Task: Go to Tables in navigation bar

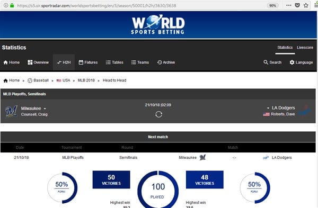Action: tap(114, 62)
